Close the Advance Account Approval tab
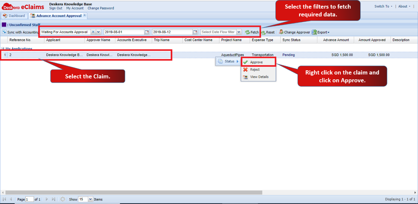Screen dimensions: 418x204 pyautogui.click(x=84, y=15)
